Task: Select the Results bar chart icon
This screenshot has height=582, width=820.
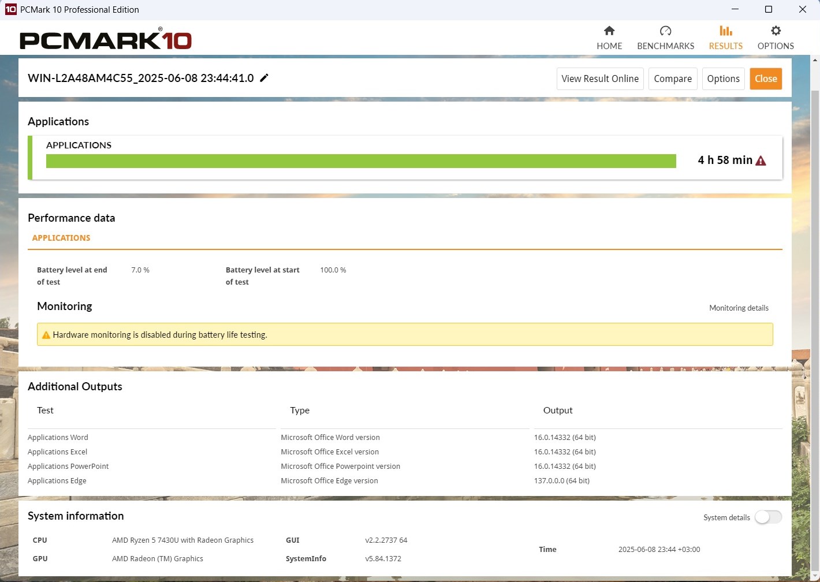Action: point(726,31)
